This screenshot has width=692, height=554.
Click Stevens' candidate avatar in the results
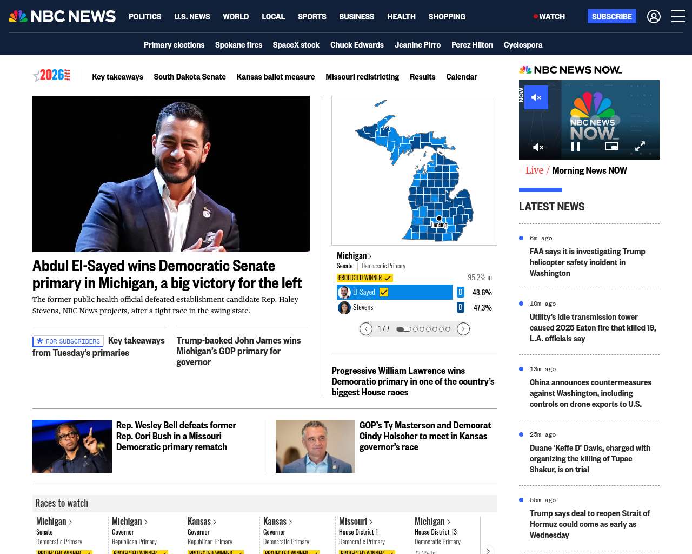point(344,308)
